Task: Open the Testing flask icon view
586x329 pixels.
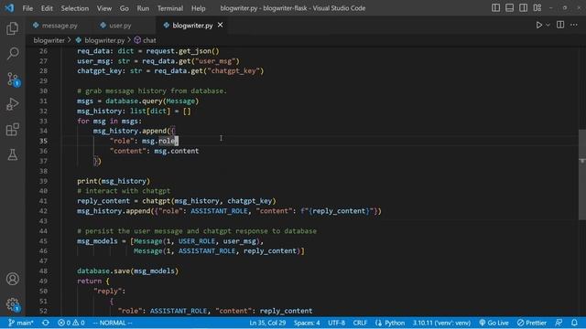Action: click(12, 154)
